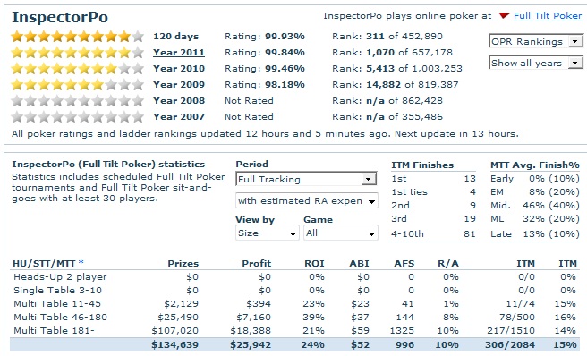Click the Rank 14,882 of 819,387 text
The image size is (587, 356).
tap(396, 85)
